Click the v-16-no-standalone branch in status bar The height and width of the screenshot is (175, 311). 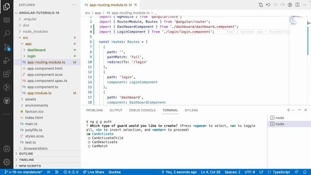click(23, 172)
